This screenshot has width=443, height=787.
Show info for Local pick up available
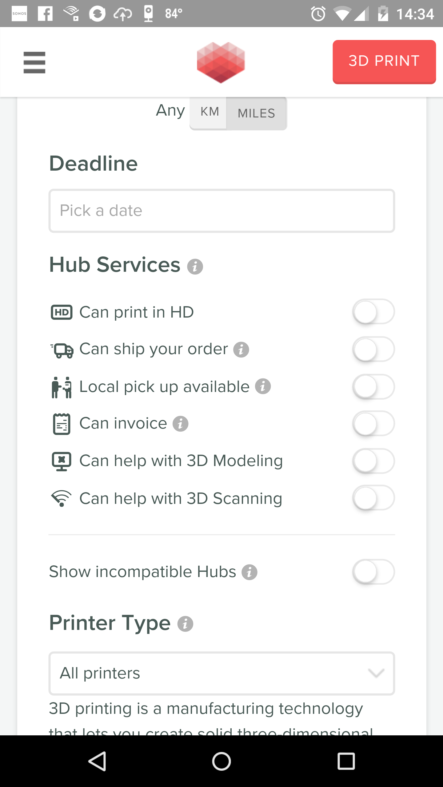pos(263,387)
